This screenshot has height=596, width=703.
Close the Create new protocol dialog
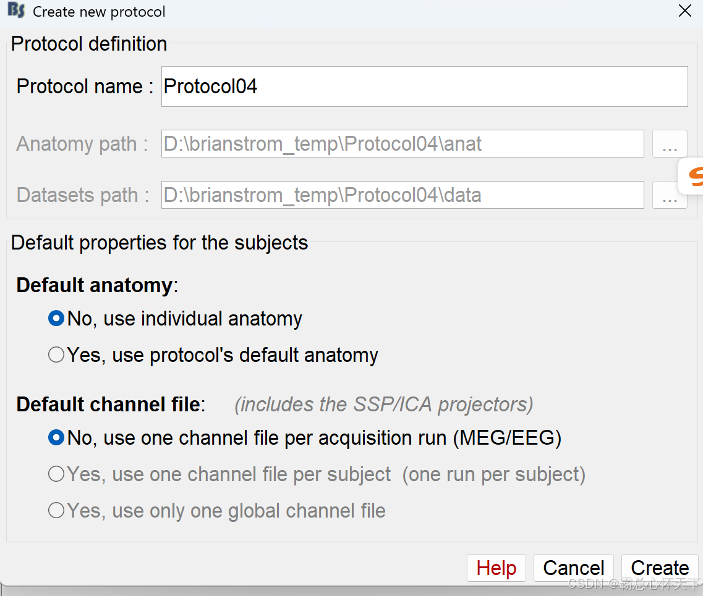[684, 11]
